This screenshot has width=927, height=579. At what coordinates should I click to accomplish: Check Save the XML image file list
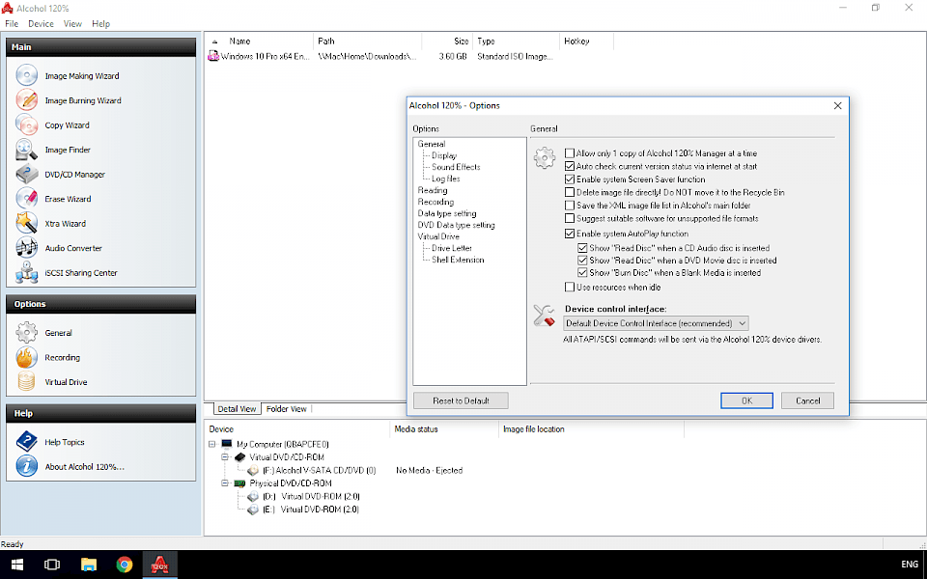click(570, 206)
